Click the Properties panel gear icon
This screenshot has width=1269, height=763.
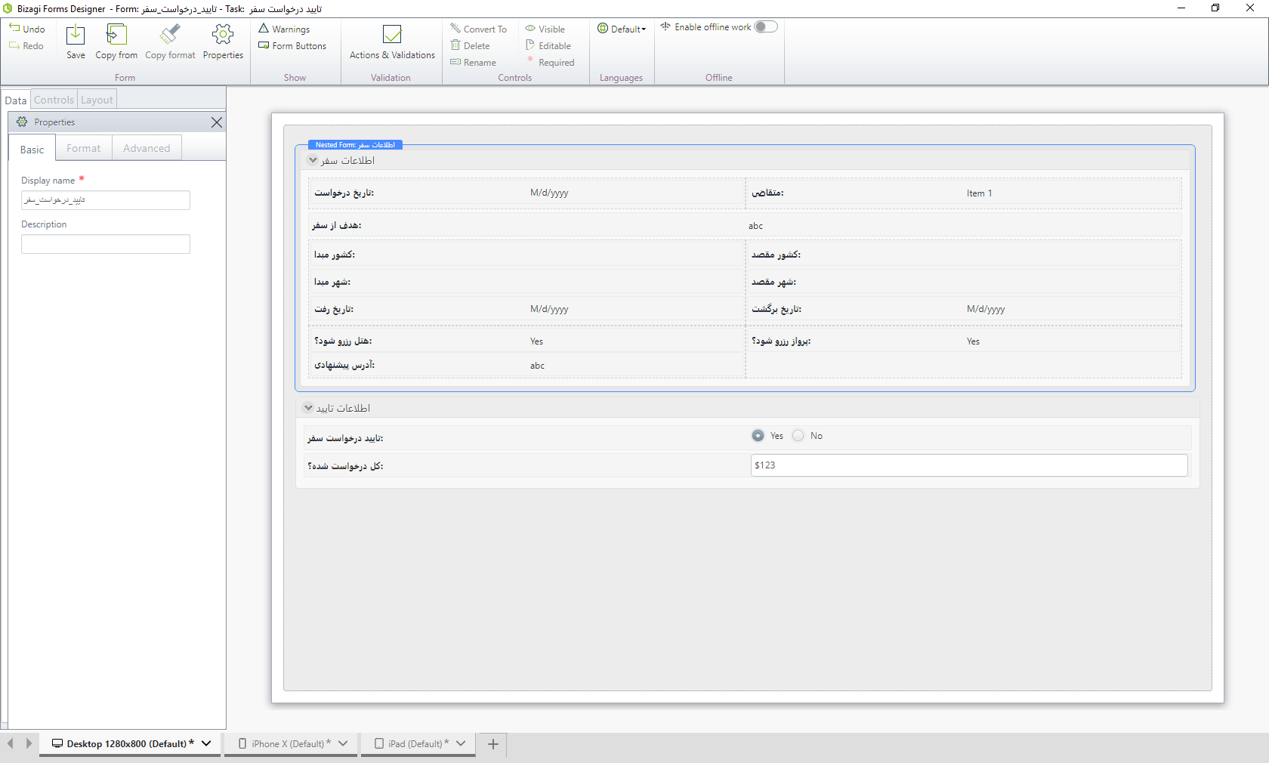click(22, 122)
